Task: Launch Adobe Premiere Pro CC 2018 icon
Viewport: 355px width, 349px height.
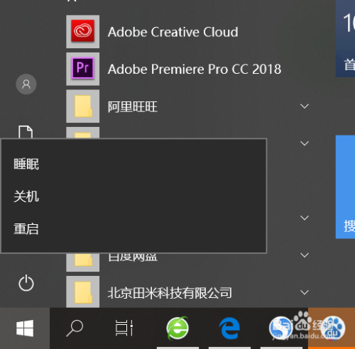Action: point(82,69)
